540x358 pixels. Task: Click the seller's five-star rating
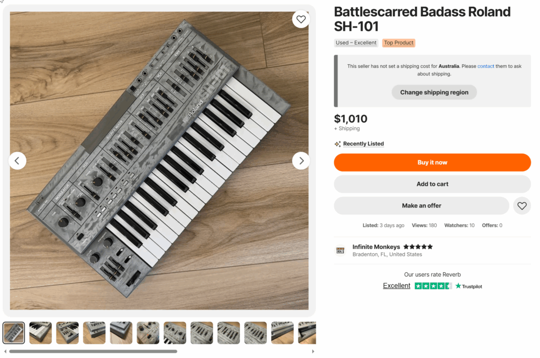tap(418, 247)
